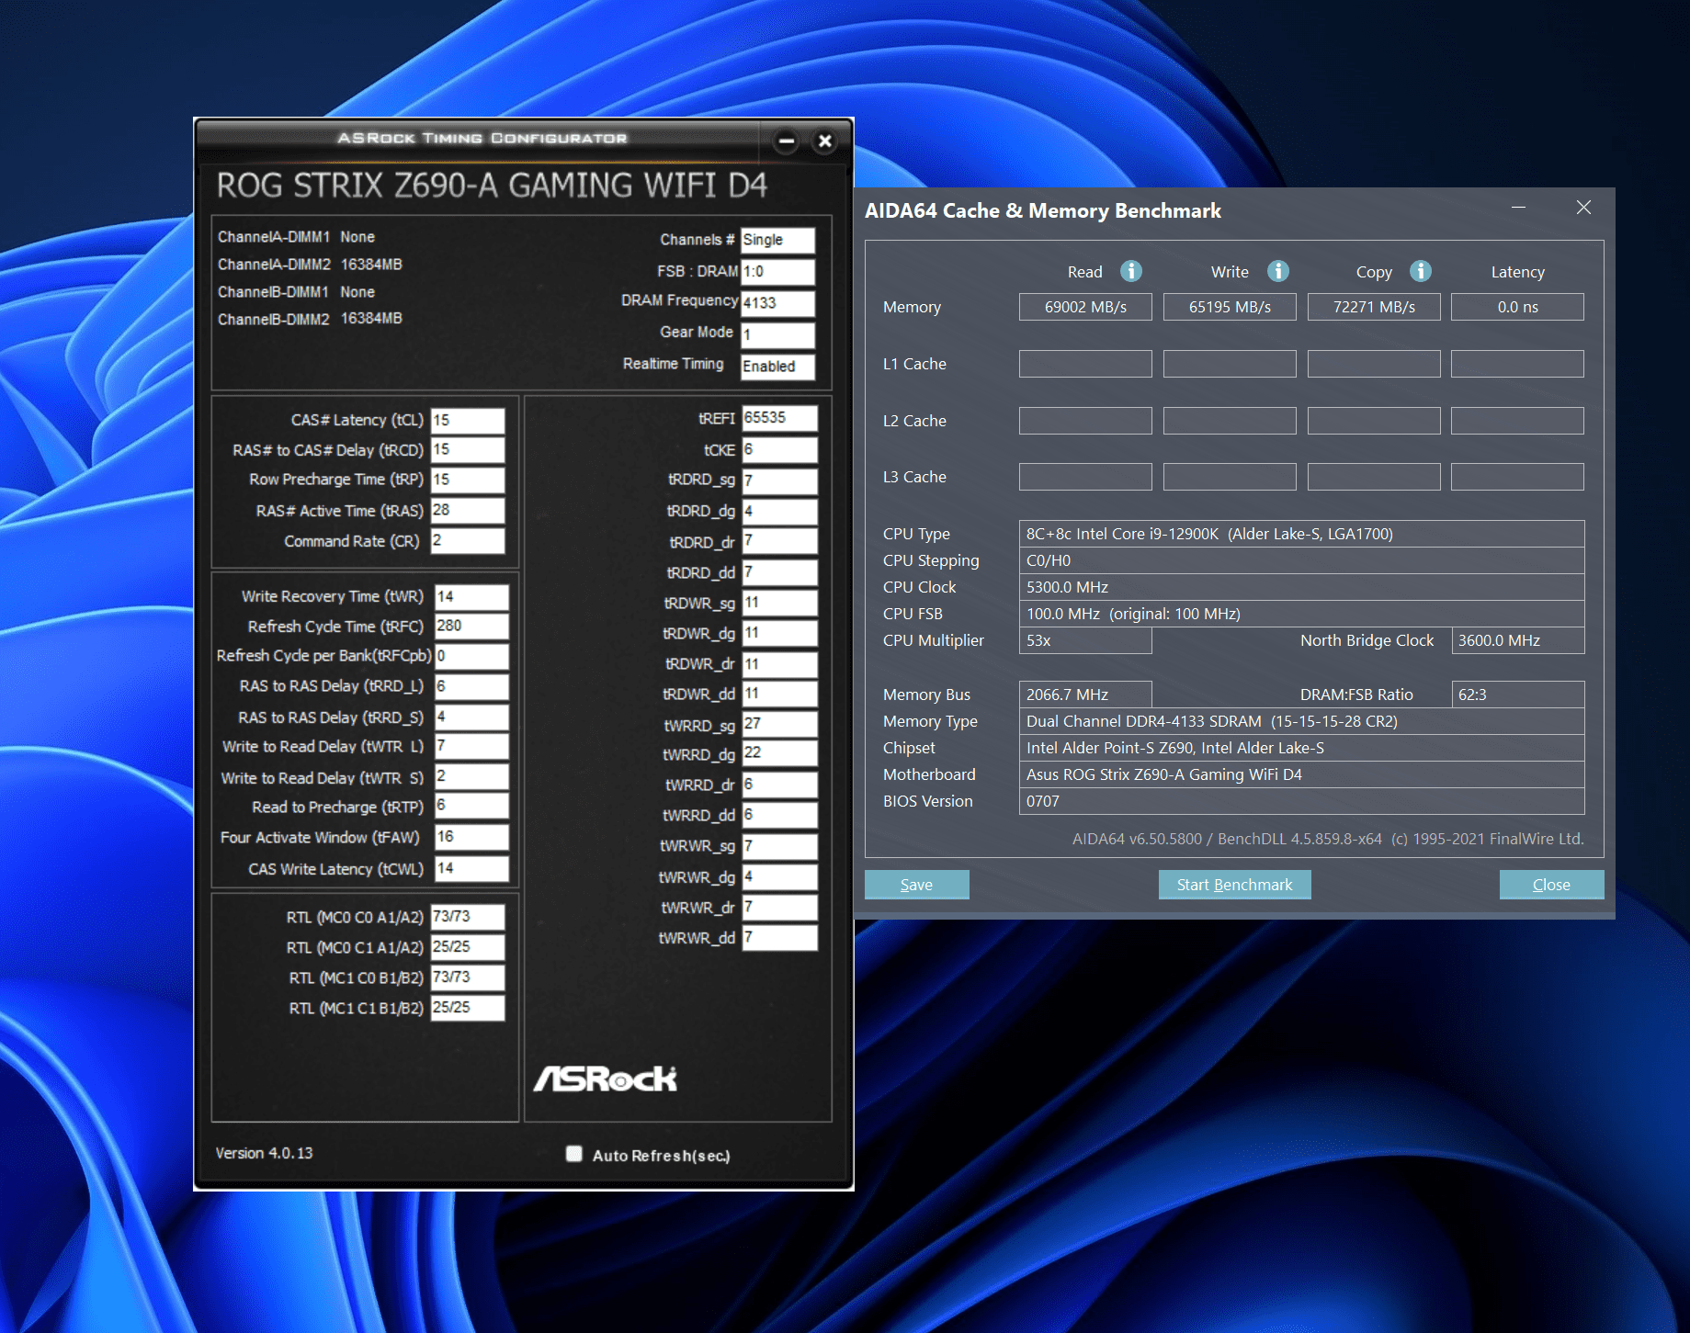Click the Save button in AIDA64
1690x1333 pixels.
pyautogui.click(x=916, y=885)
